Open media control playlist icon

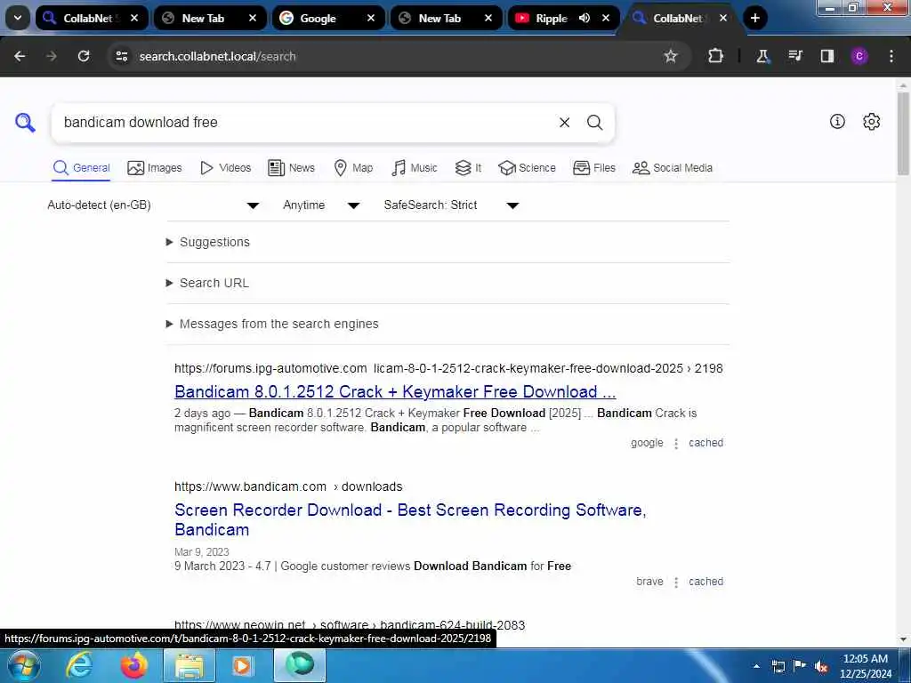click(794, 56)
